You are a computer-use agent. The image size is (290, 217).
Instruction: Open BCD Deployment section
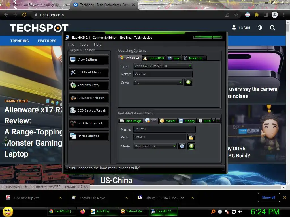[x=89, y=123]
